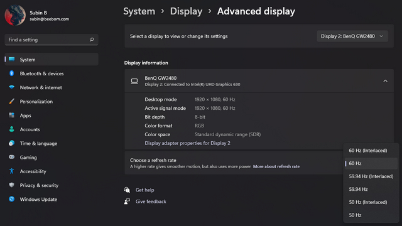Open Bluetooth & devices settings

52,73
